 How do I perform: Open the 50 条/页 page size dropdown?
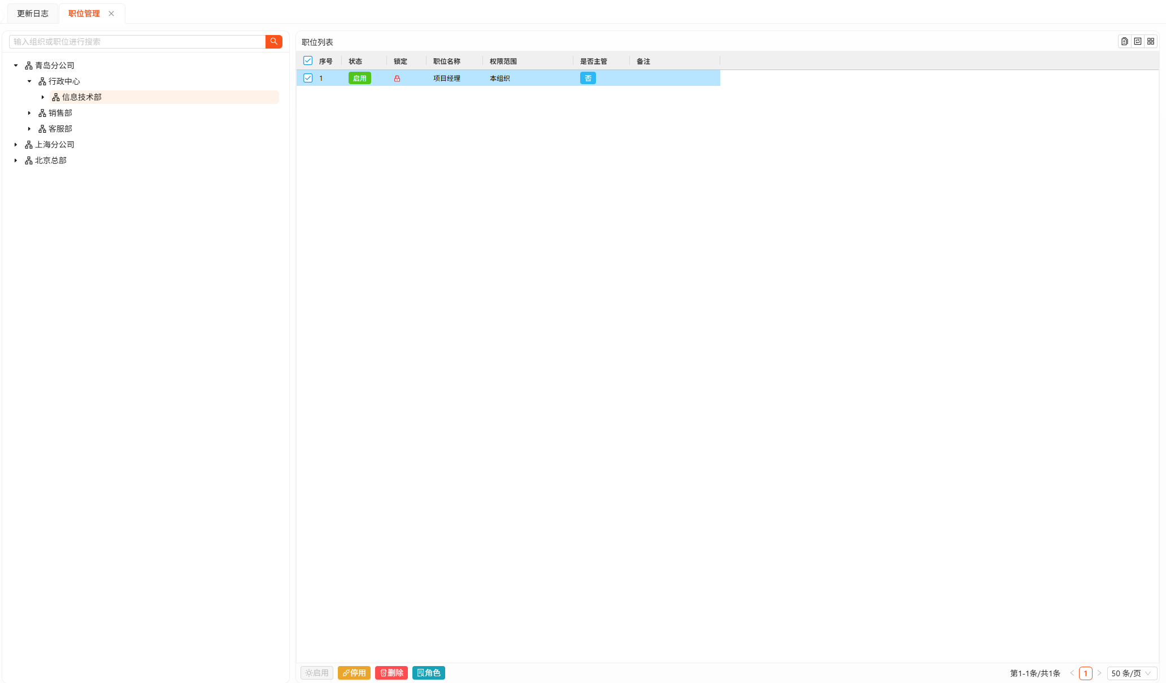click(x=1131, y=673)
